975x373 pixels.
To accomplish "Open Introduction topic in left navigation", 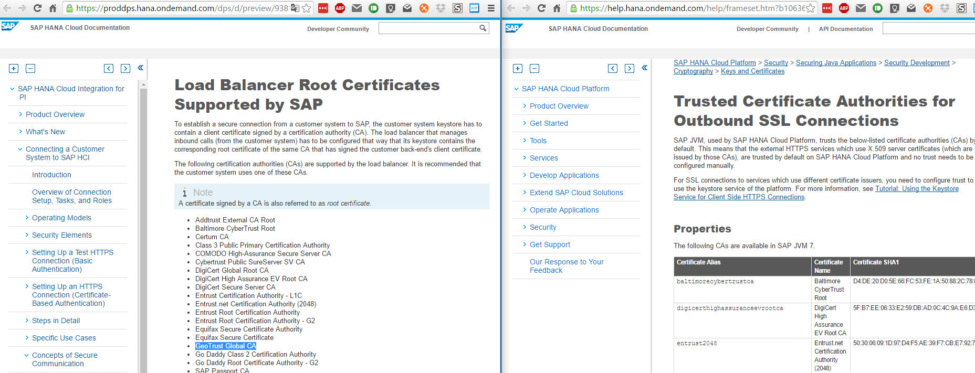I will pos(51,175).
